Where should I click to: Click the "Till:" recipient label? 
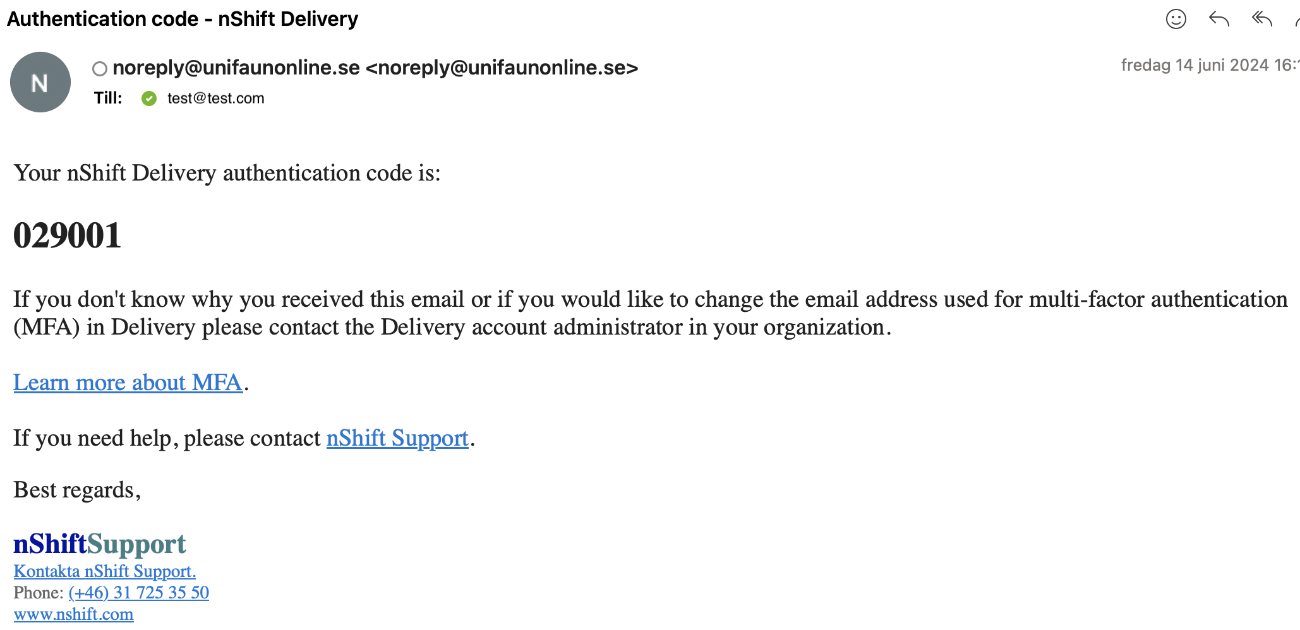coord(108,98)
